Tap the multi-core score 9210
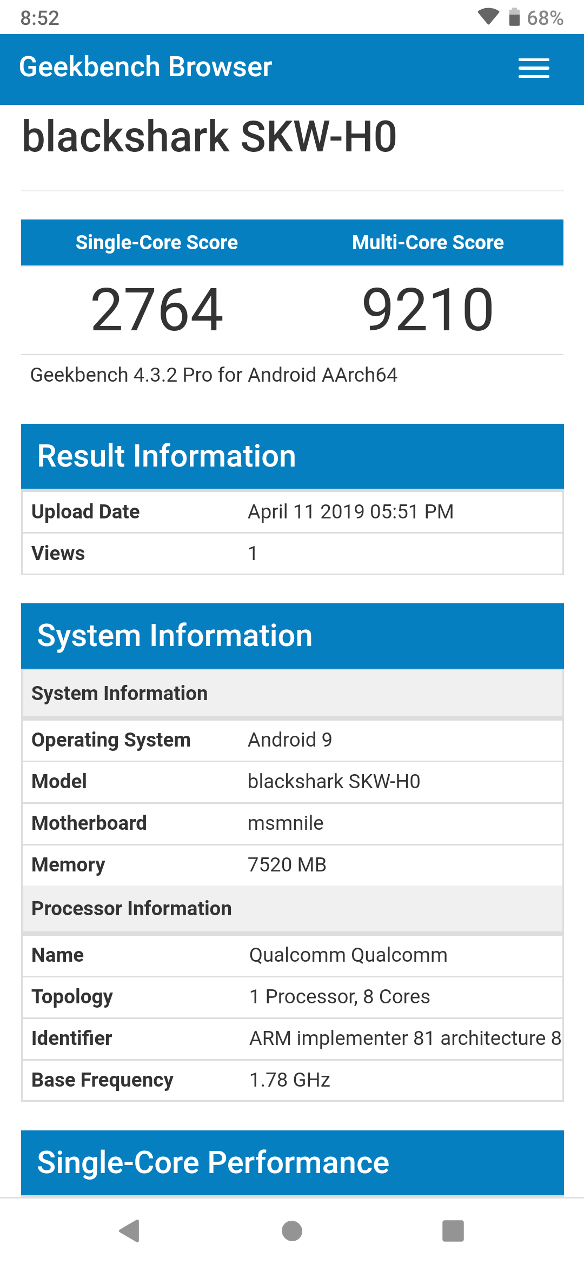Viewport: 584px width, 1265px height. click(x=428, y=310)
